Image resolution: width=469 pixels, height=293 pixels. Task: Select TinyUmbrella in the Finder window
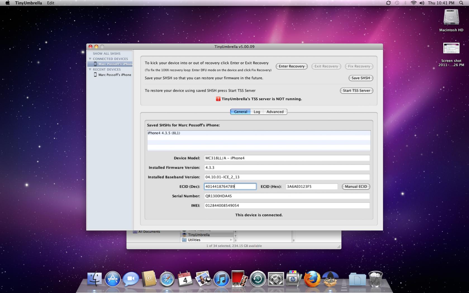(x=207, y=235)
